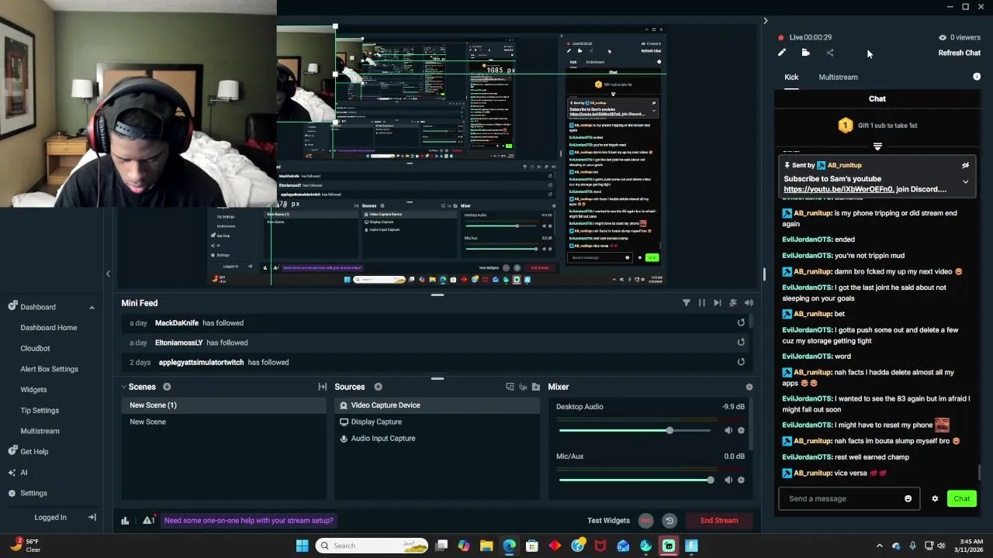Open the share stream icon

pos(830,53)
